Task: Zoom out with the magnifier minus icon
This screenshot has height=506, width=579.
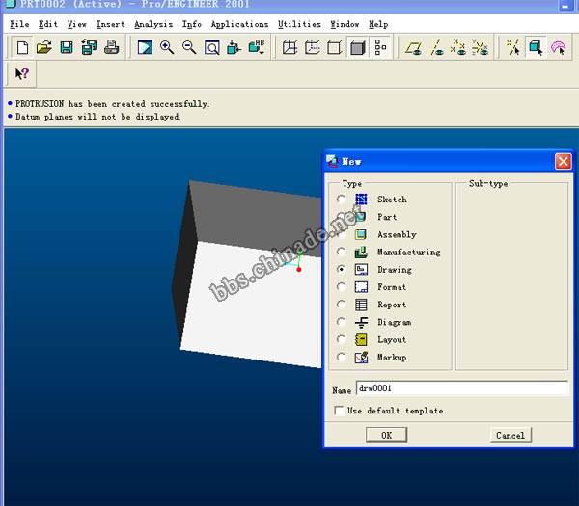Action: click(x=189, y=47)
